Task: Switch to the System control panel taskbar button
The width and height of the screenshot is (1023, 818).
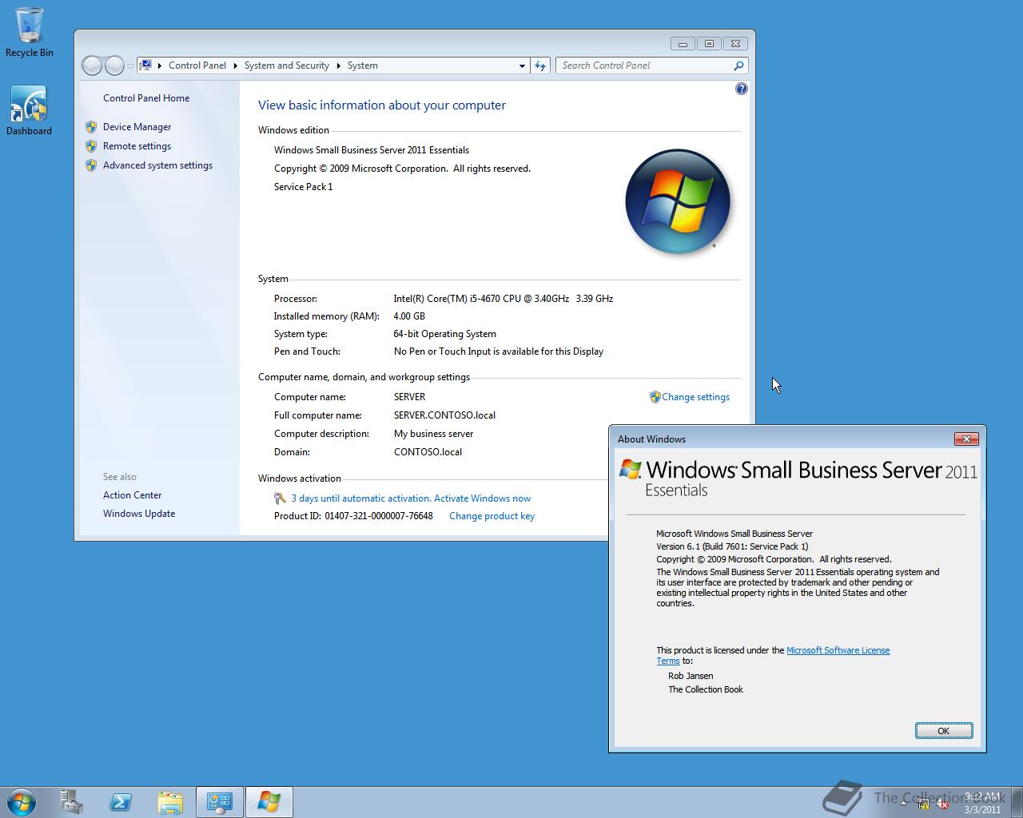Action: [x=219, y=801]
